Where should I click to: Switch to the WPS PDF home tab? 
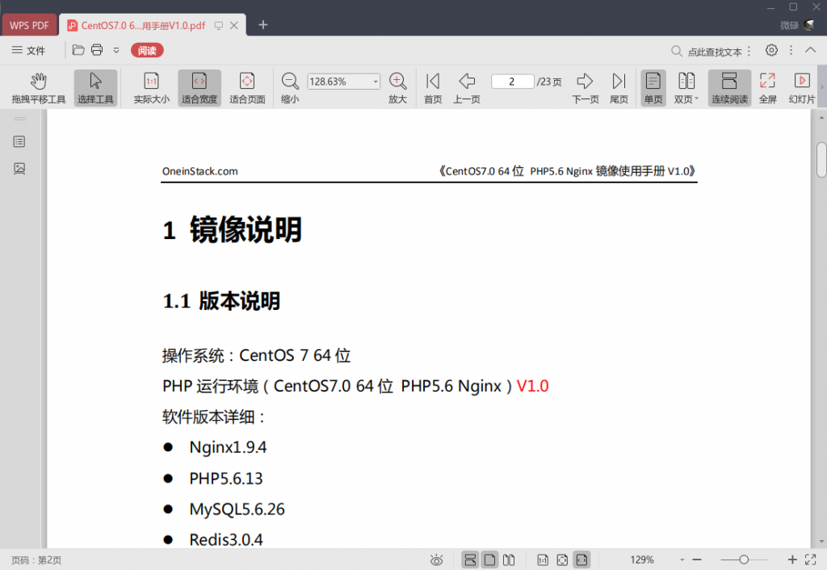click(29, 25)
